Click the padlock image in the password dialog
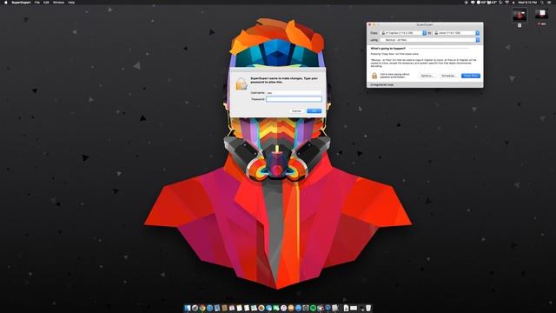556x313 pixels. [x=242, y=83]
